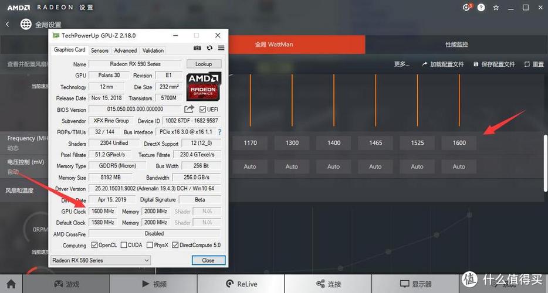
Task: Click the GPU-Z title bar app icon
Action: click(56, 35)
